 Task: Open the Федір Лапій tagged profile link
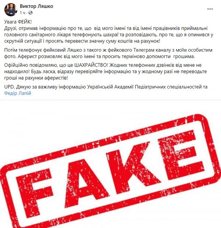pos(17,93)
